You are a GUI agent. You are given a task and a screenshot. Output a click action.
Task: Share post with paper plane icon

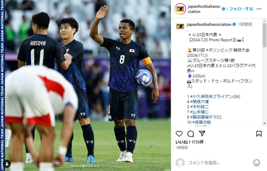pyautogui.click(x=202, y=134)
